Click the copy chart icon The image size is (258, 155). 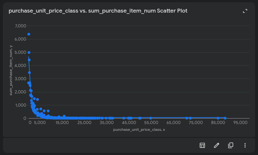click(231, 145)
